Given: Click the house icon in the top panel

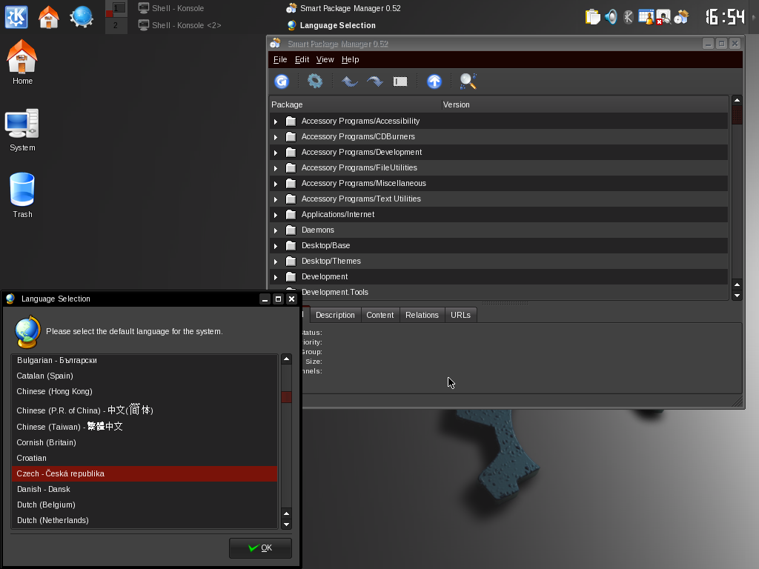Looking at the screenshot, I should point(48,17).
